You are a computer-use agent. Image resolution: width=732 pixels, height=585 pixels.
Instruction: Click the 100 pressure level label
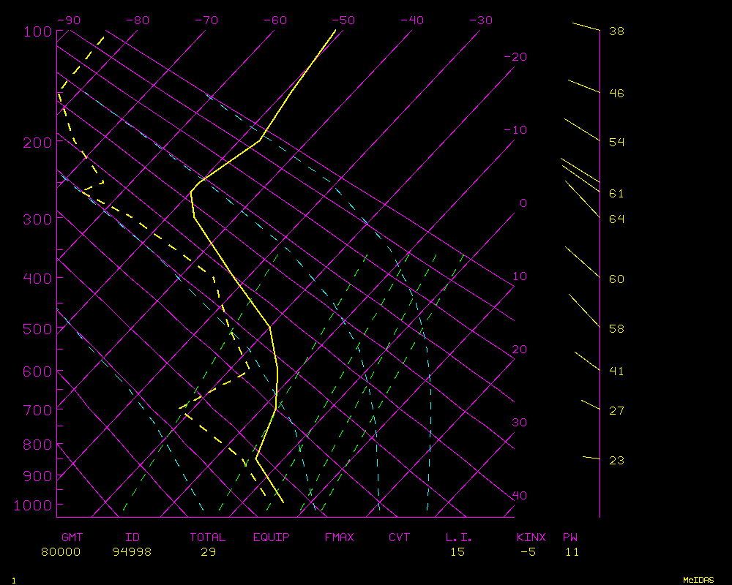37,31
